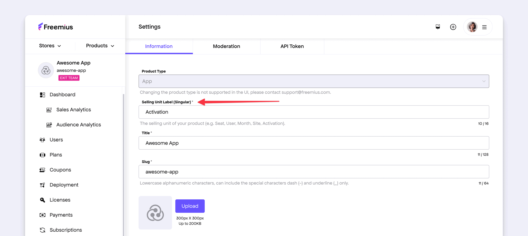Click the Subscriptions refresh icon
This screenshot has height=236, width=528.
click(43, 230)
